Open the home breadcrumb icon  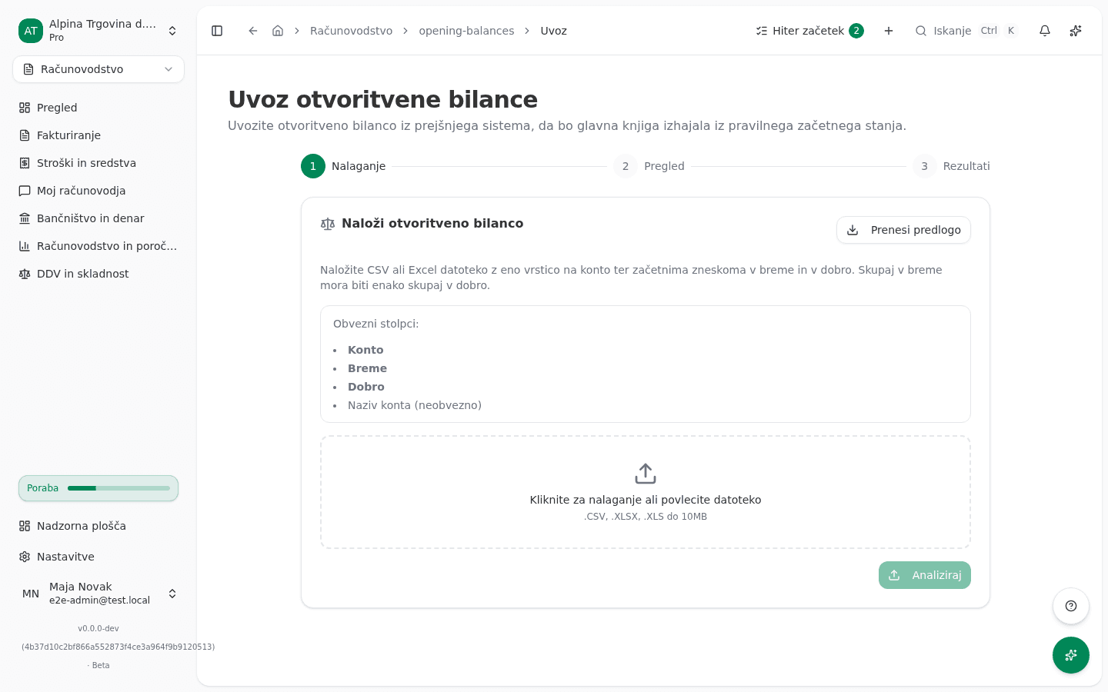(278, 31)
